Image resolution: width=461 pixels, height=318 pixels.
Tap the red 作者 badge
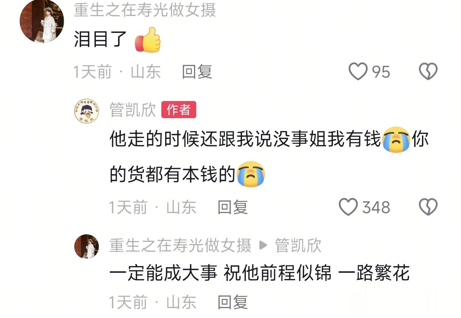point(179,110)
